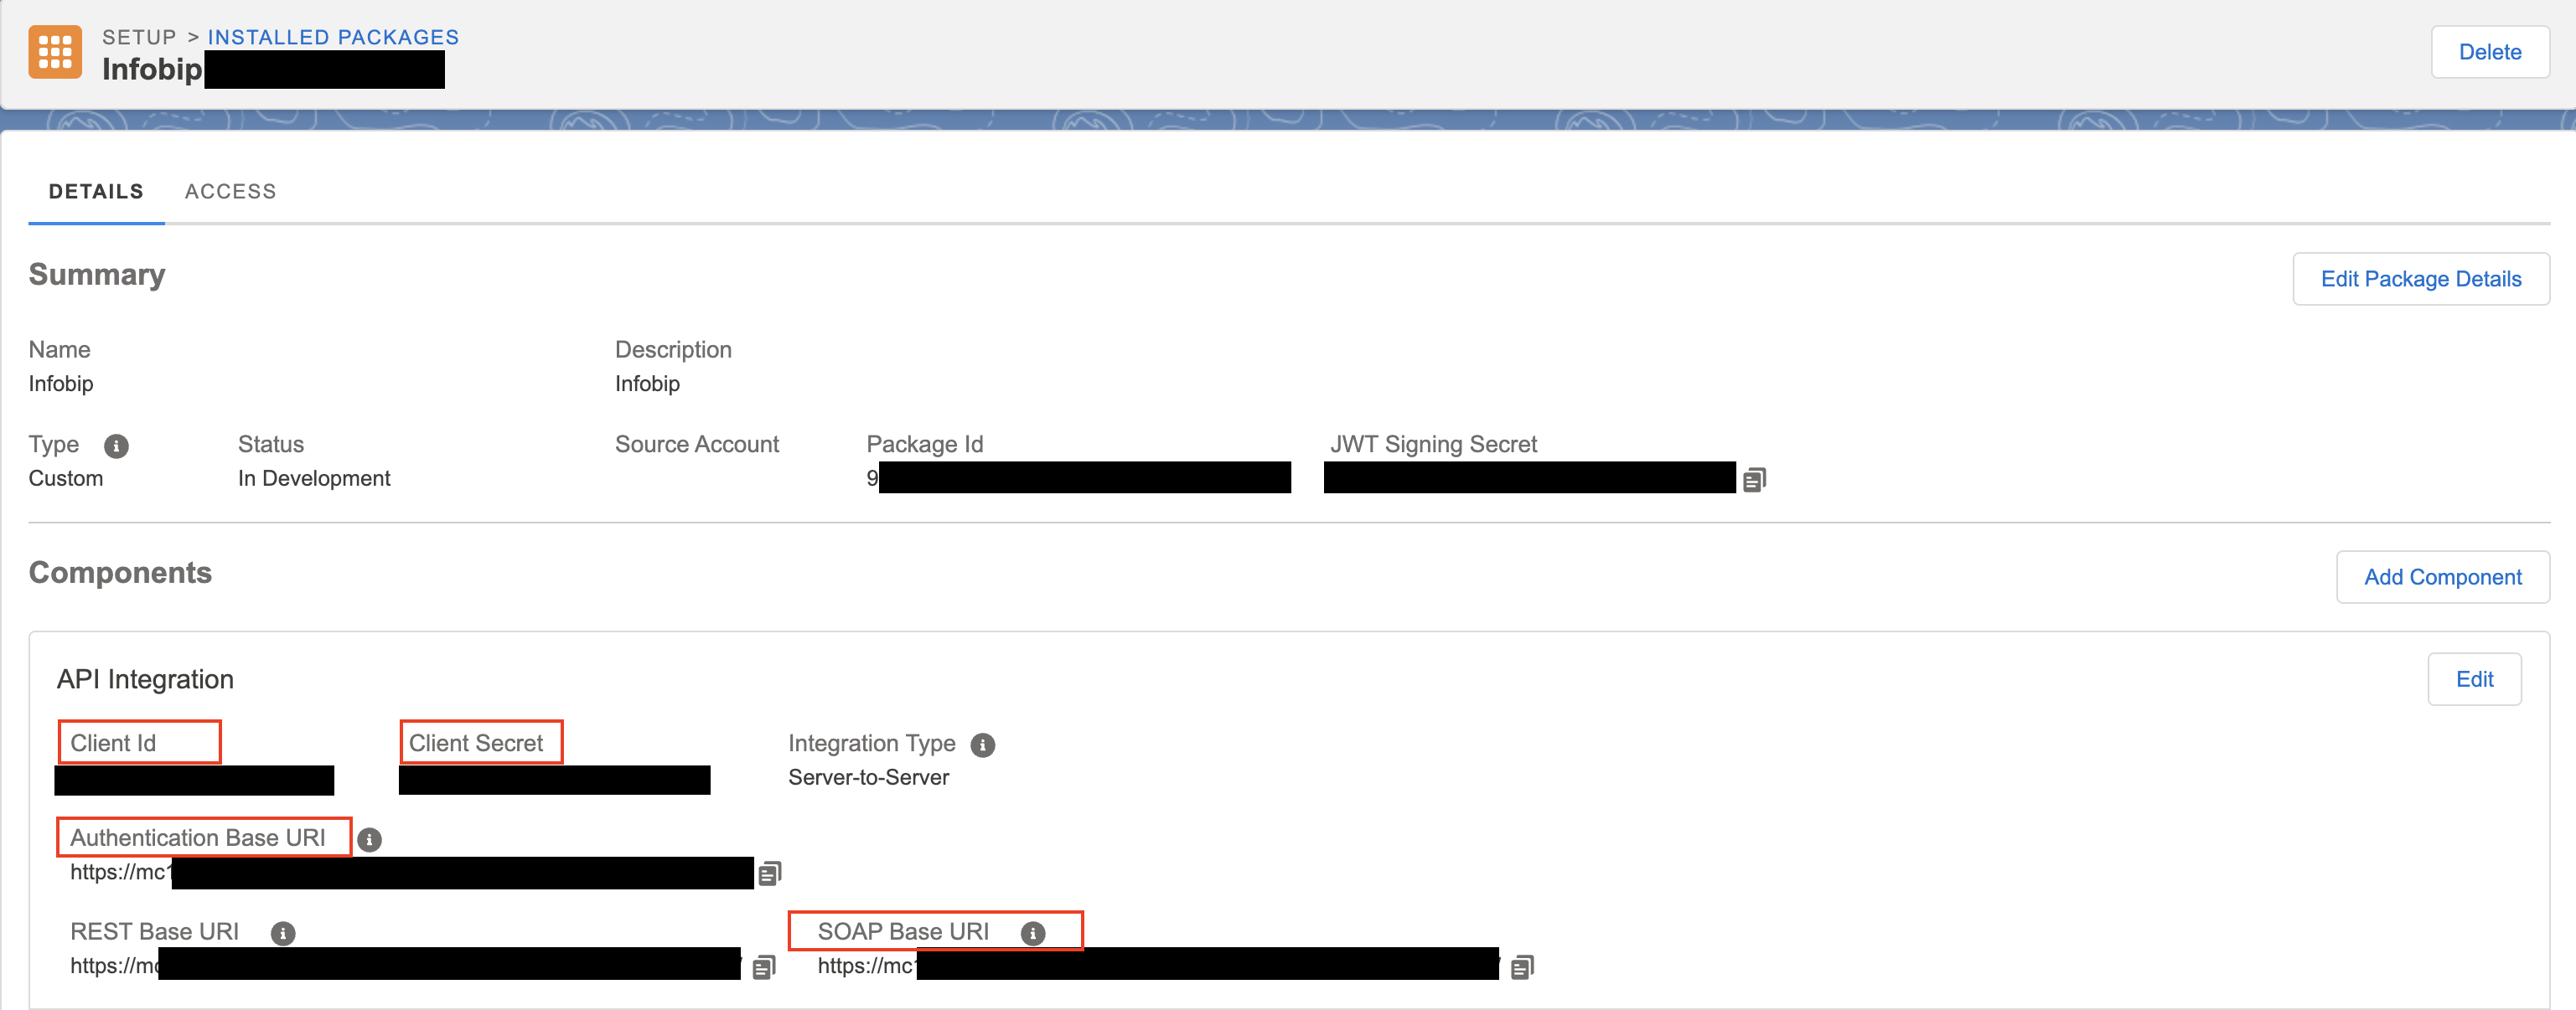This screenshot has width=2576, height=1010.
Task: Switch to the ACCESS tab
Action: pos(230,191)
